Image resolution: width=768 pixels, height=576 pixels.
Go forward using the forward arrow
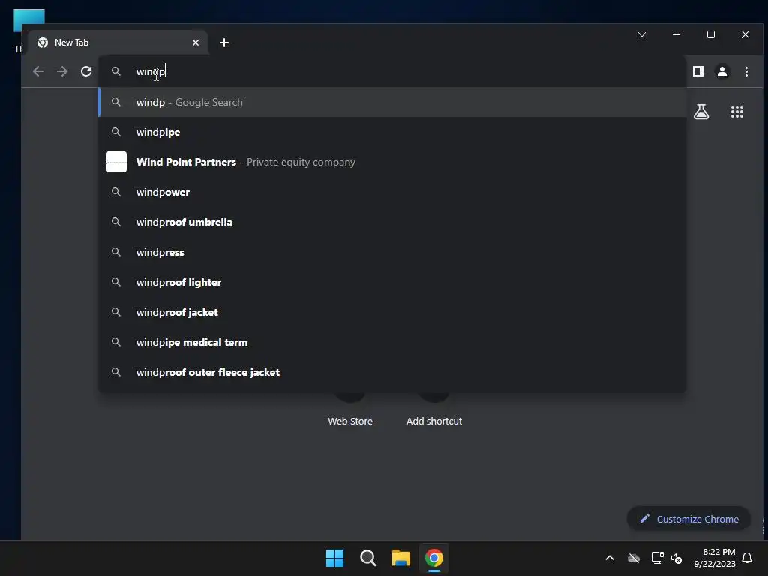62,71
